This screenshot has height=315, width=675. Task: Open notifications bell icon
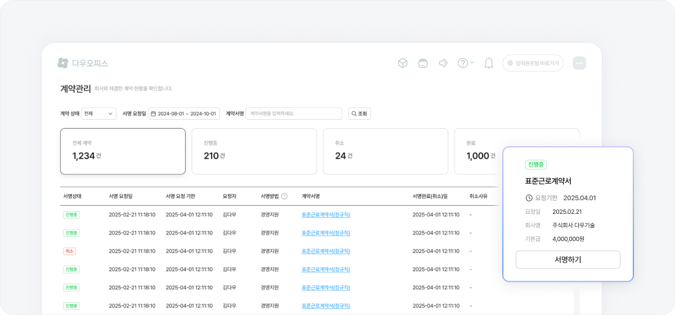pyautogui.click(x=489, y=63)
